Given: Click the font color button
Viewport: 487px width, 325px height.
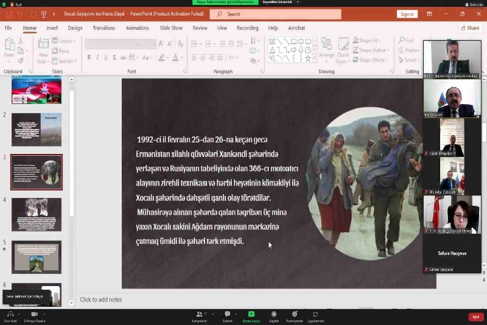Looking at the screenshot, I should 175,58.
